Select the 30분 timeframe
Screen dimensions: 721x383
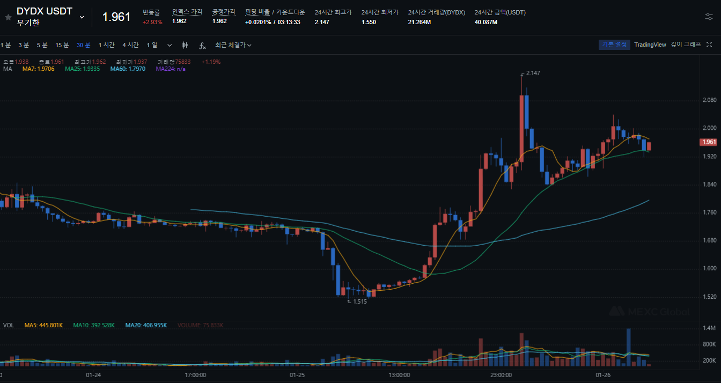tap(83, 45)
